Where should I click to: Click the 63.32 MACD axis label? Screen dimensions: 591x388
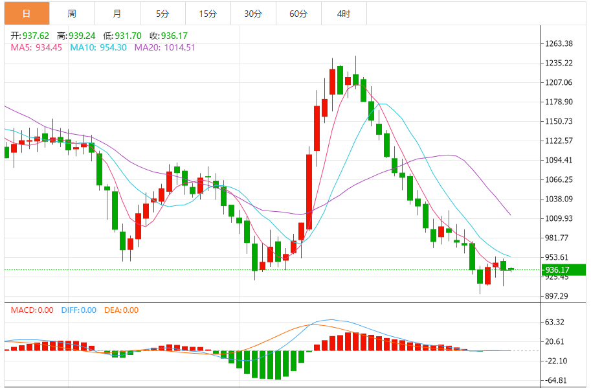557,322
